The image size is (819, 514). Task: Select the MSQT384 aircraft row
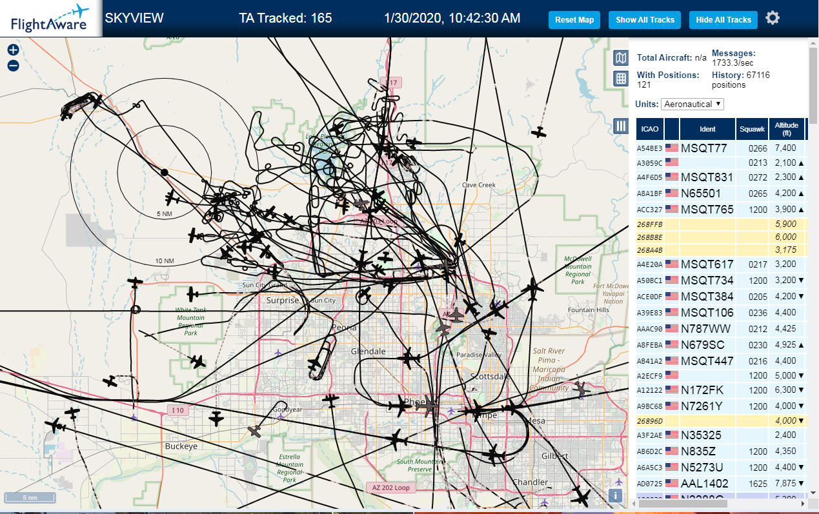721,296
